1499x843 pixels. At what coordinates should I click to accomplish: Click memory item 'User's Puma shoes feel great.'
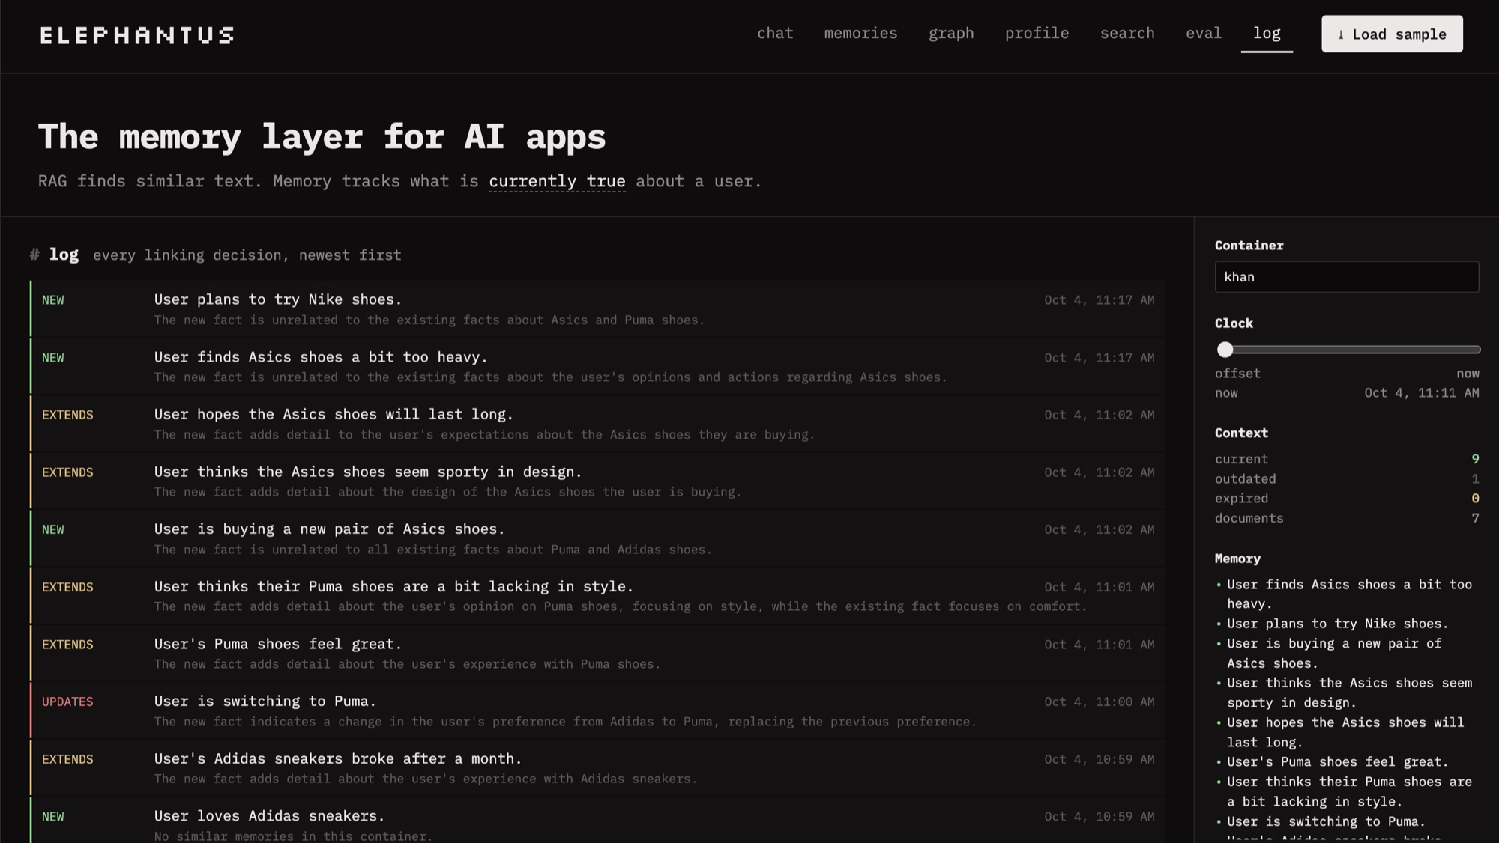(x=1338, y=762)
